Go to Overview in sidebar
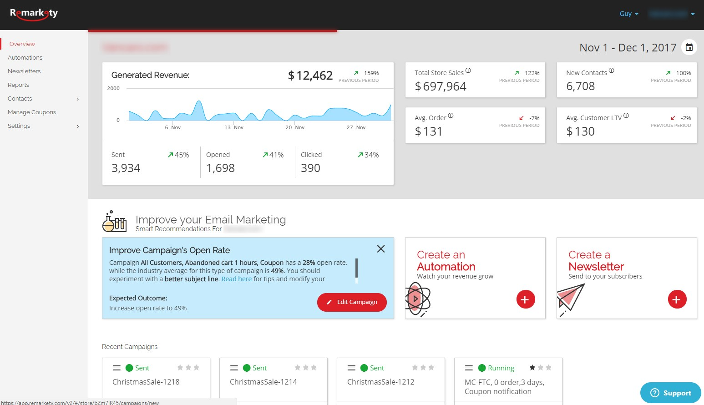Image resolution: width=704 pixels, height=405 pixels. coord(22,44)
